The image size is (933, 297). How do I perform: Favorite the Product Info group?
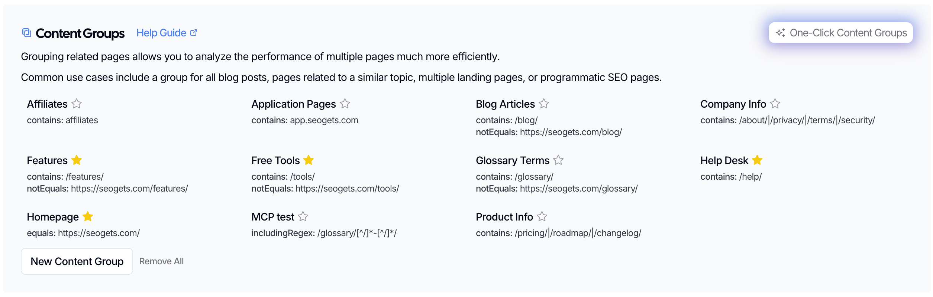(542, 216)
